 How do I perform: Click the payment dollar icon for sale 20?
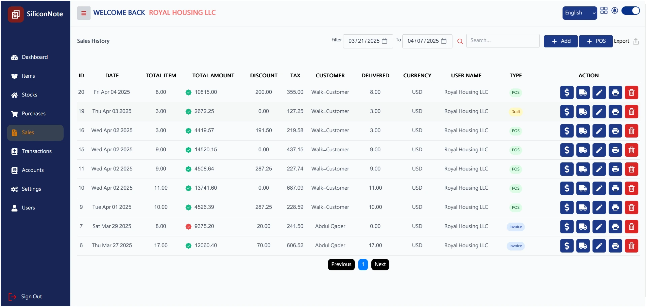pos(567,92)
